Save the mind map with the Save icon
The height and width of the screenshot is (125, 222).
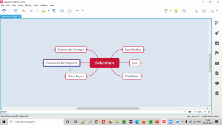(x=15, y=11)
